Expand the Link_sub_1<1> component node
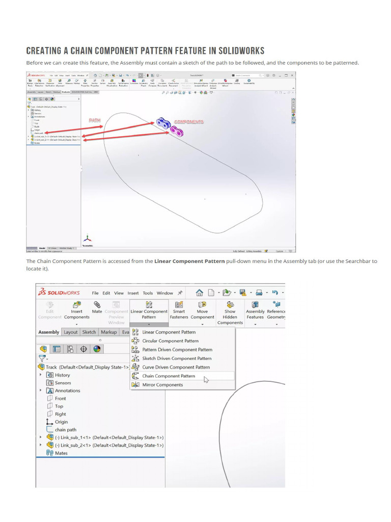The image size is (391, 522). point(41,437)
